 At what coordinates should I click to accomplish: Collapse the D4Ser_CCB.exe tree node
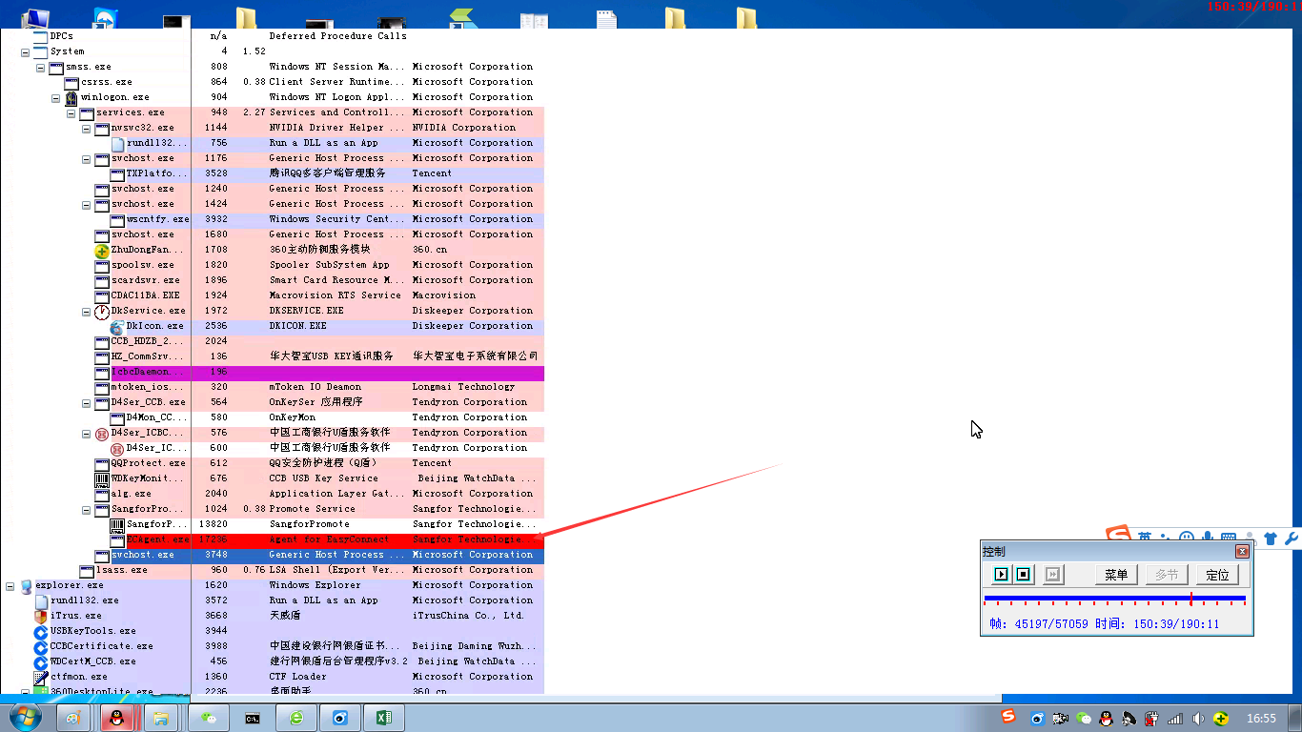(x=87, y=402)
